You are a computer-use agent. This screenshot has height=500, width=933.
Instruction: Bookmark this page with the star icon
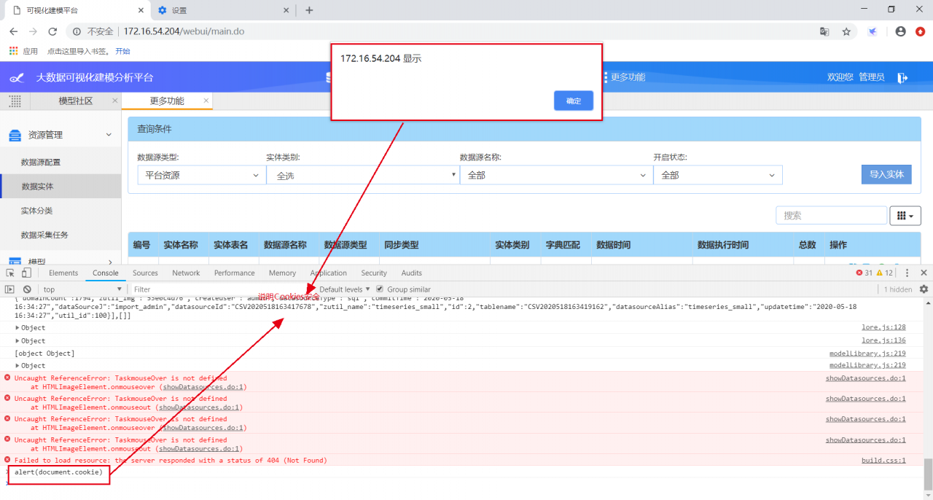pyautogui.click(x=846, y=31)
